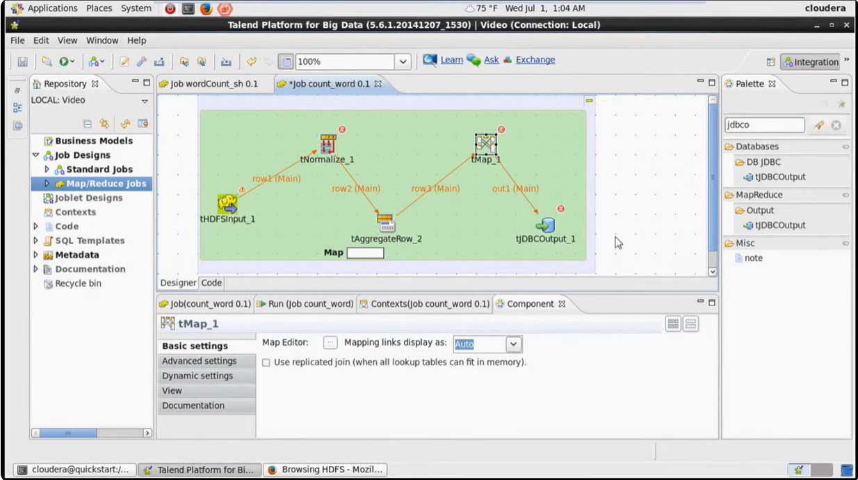Click the palette search rocket icon
This screenshot has height=480, width=858.
pos(818,125)
